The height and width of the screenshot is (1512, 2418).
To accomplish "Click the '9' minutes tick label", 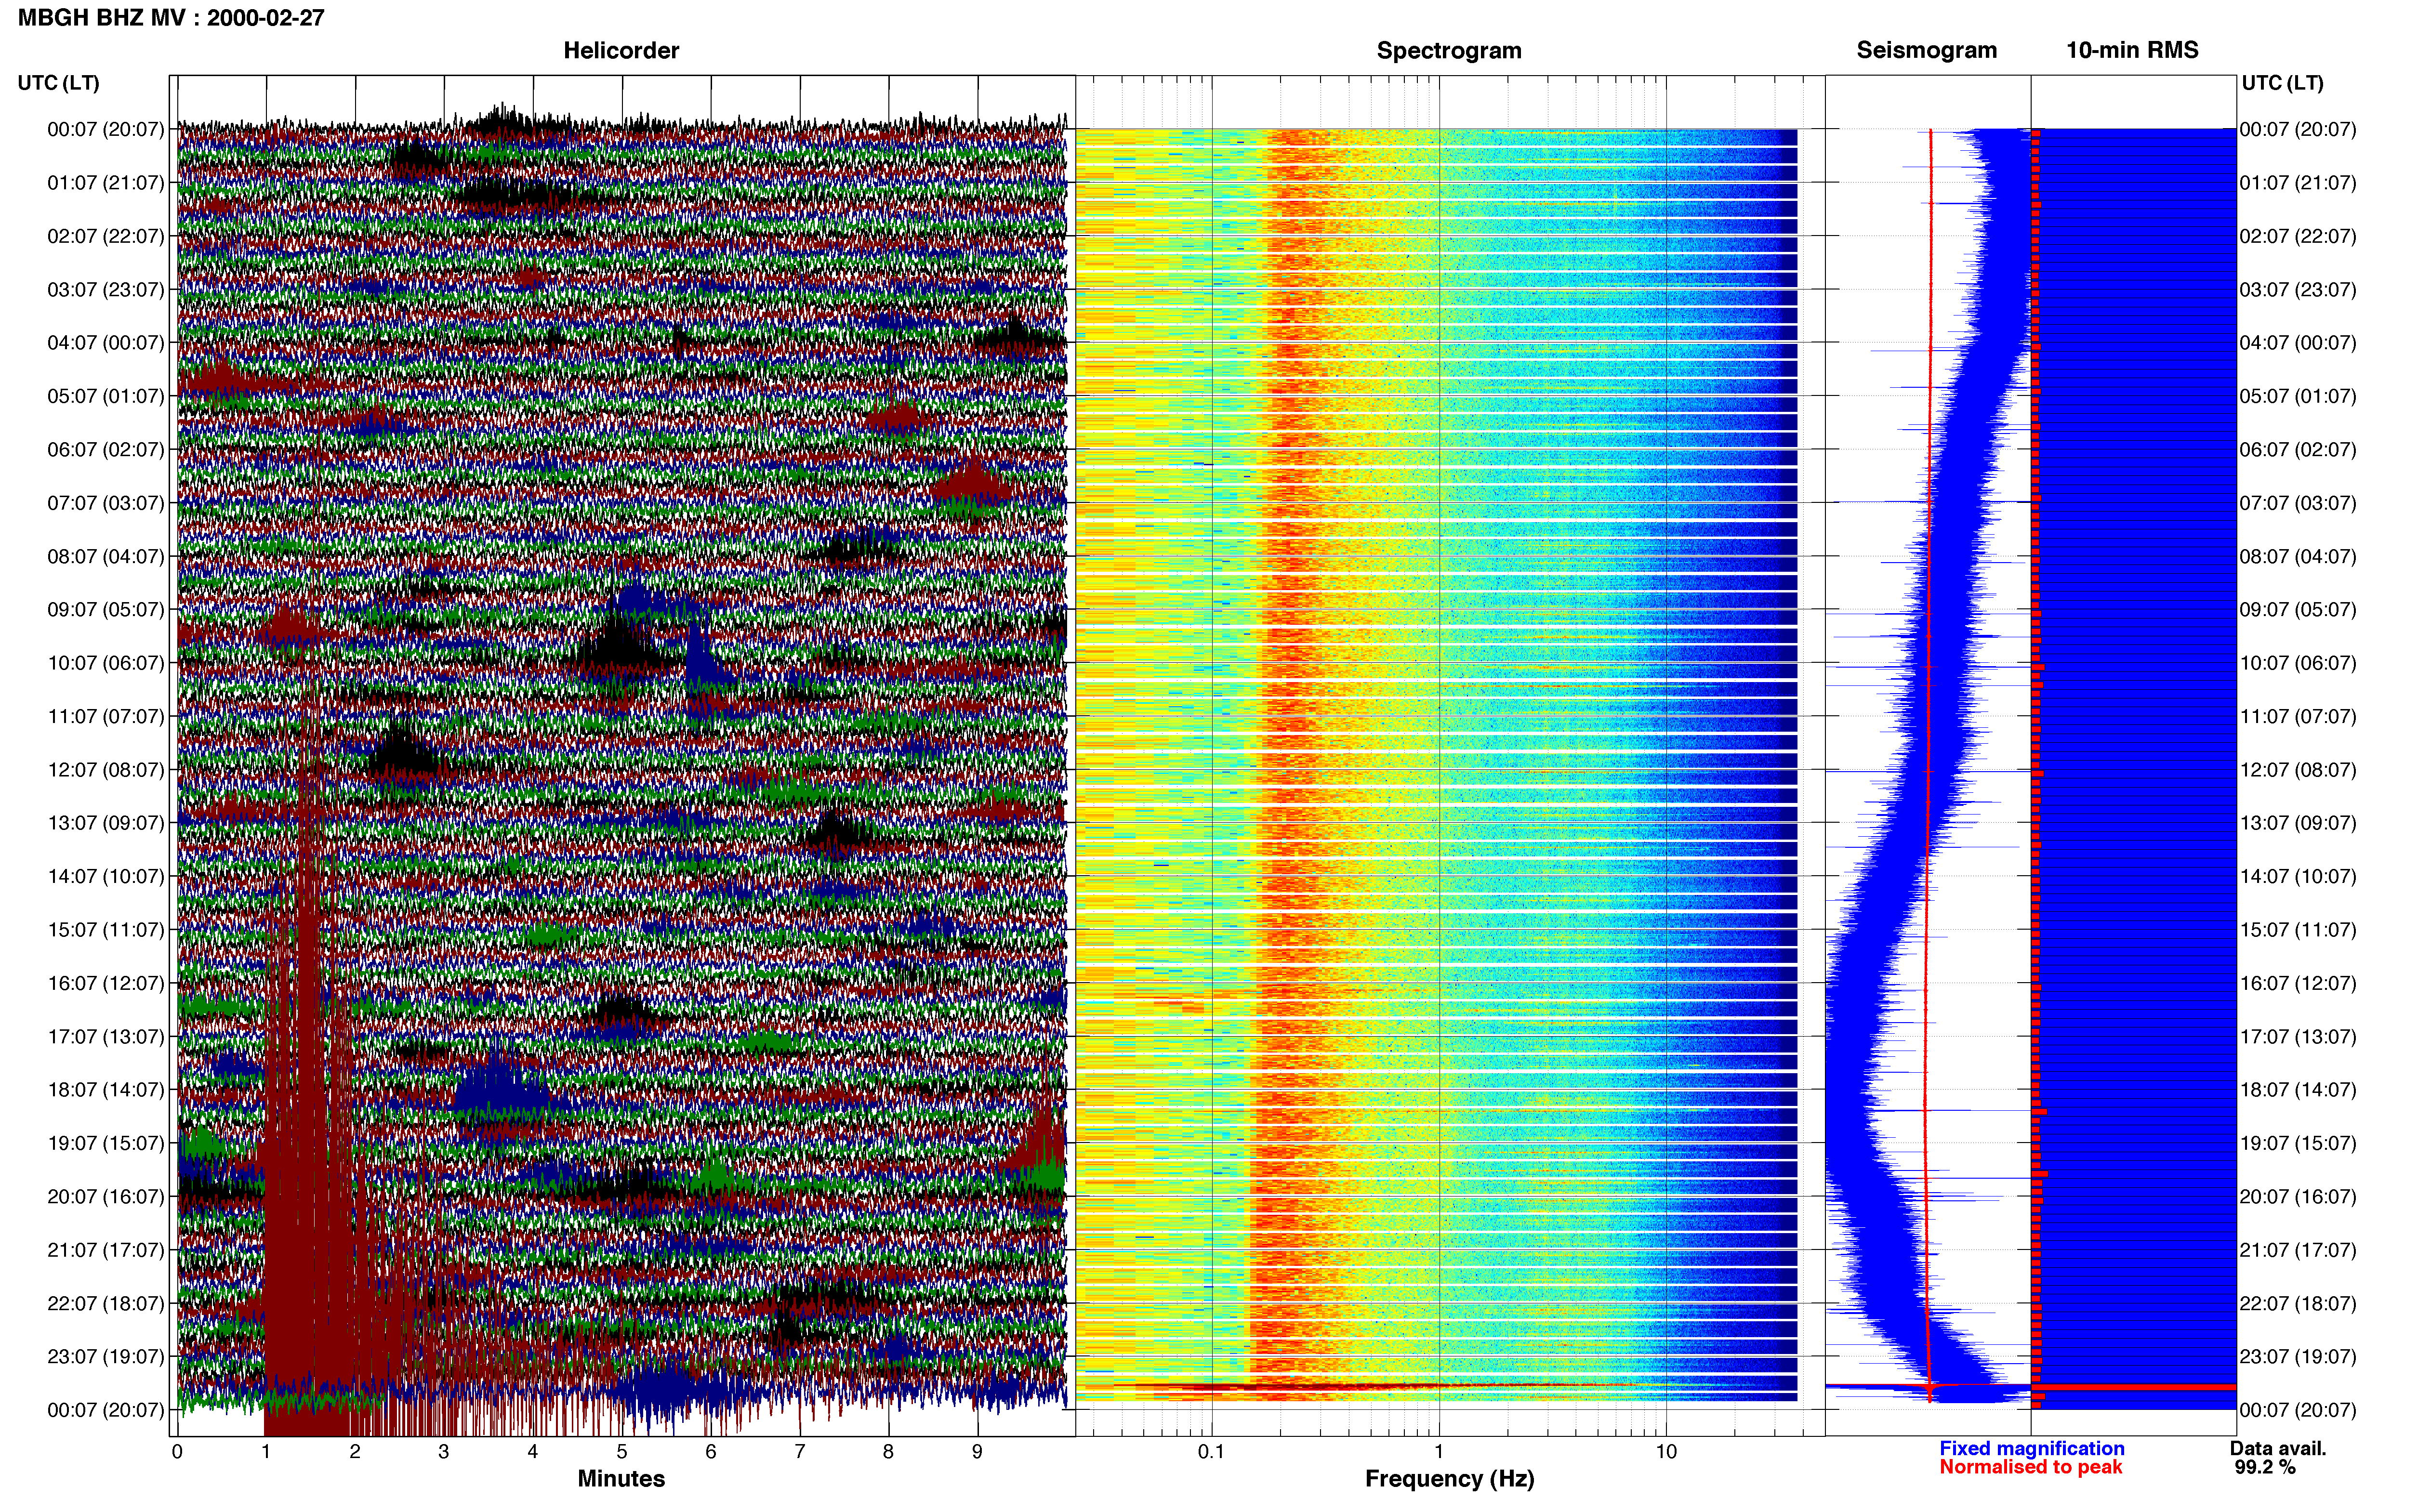I will click(x=977, y=1452).
